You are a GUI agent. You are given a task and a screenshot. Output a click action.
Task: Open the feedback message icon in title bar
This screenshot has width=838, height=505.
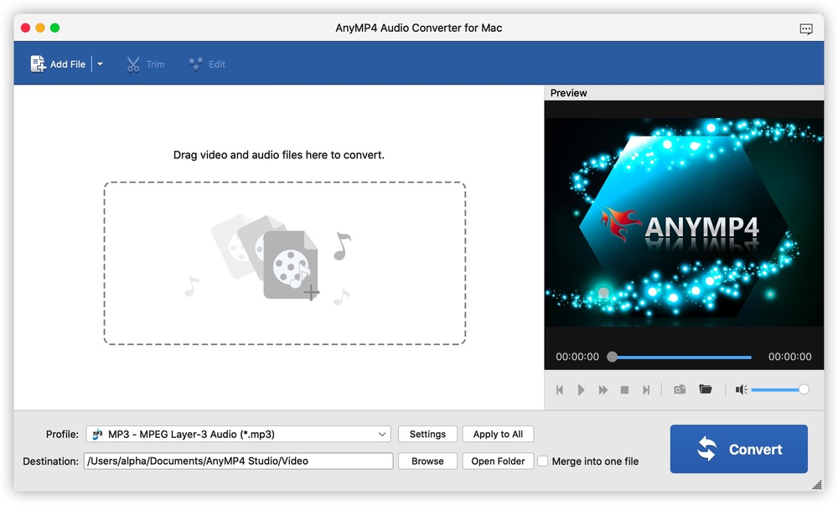coord(806,28)
